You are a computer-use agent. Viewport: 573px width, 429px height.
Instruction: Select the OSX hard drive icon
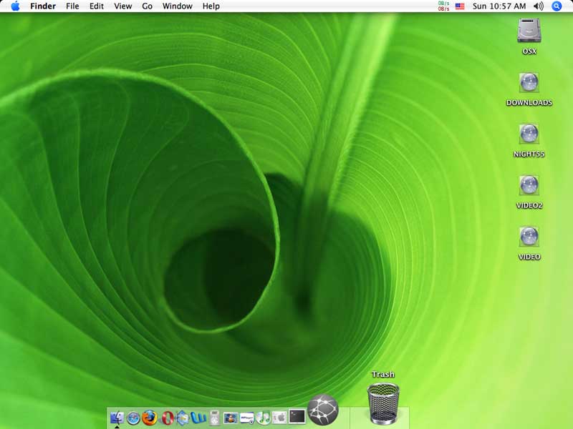tap(529, 31)
